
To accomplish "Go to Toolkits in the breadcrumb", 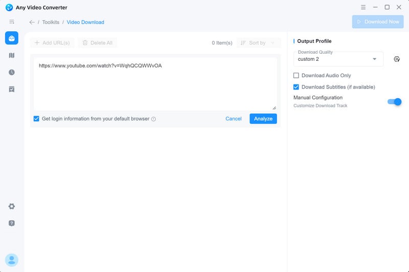I will click(x=51, y=22).
